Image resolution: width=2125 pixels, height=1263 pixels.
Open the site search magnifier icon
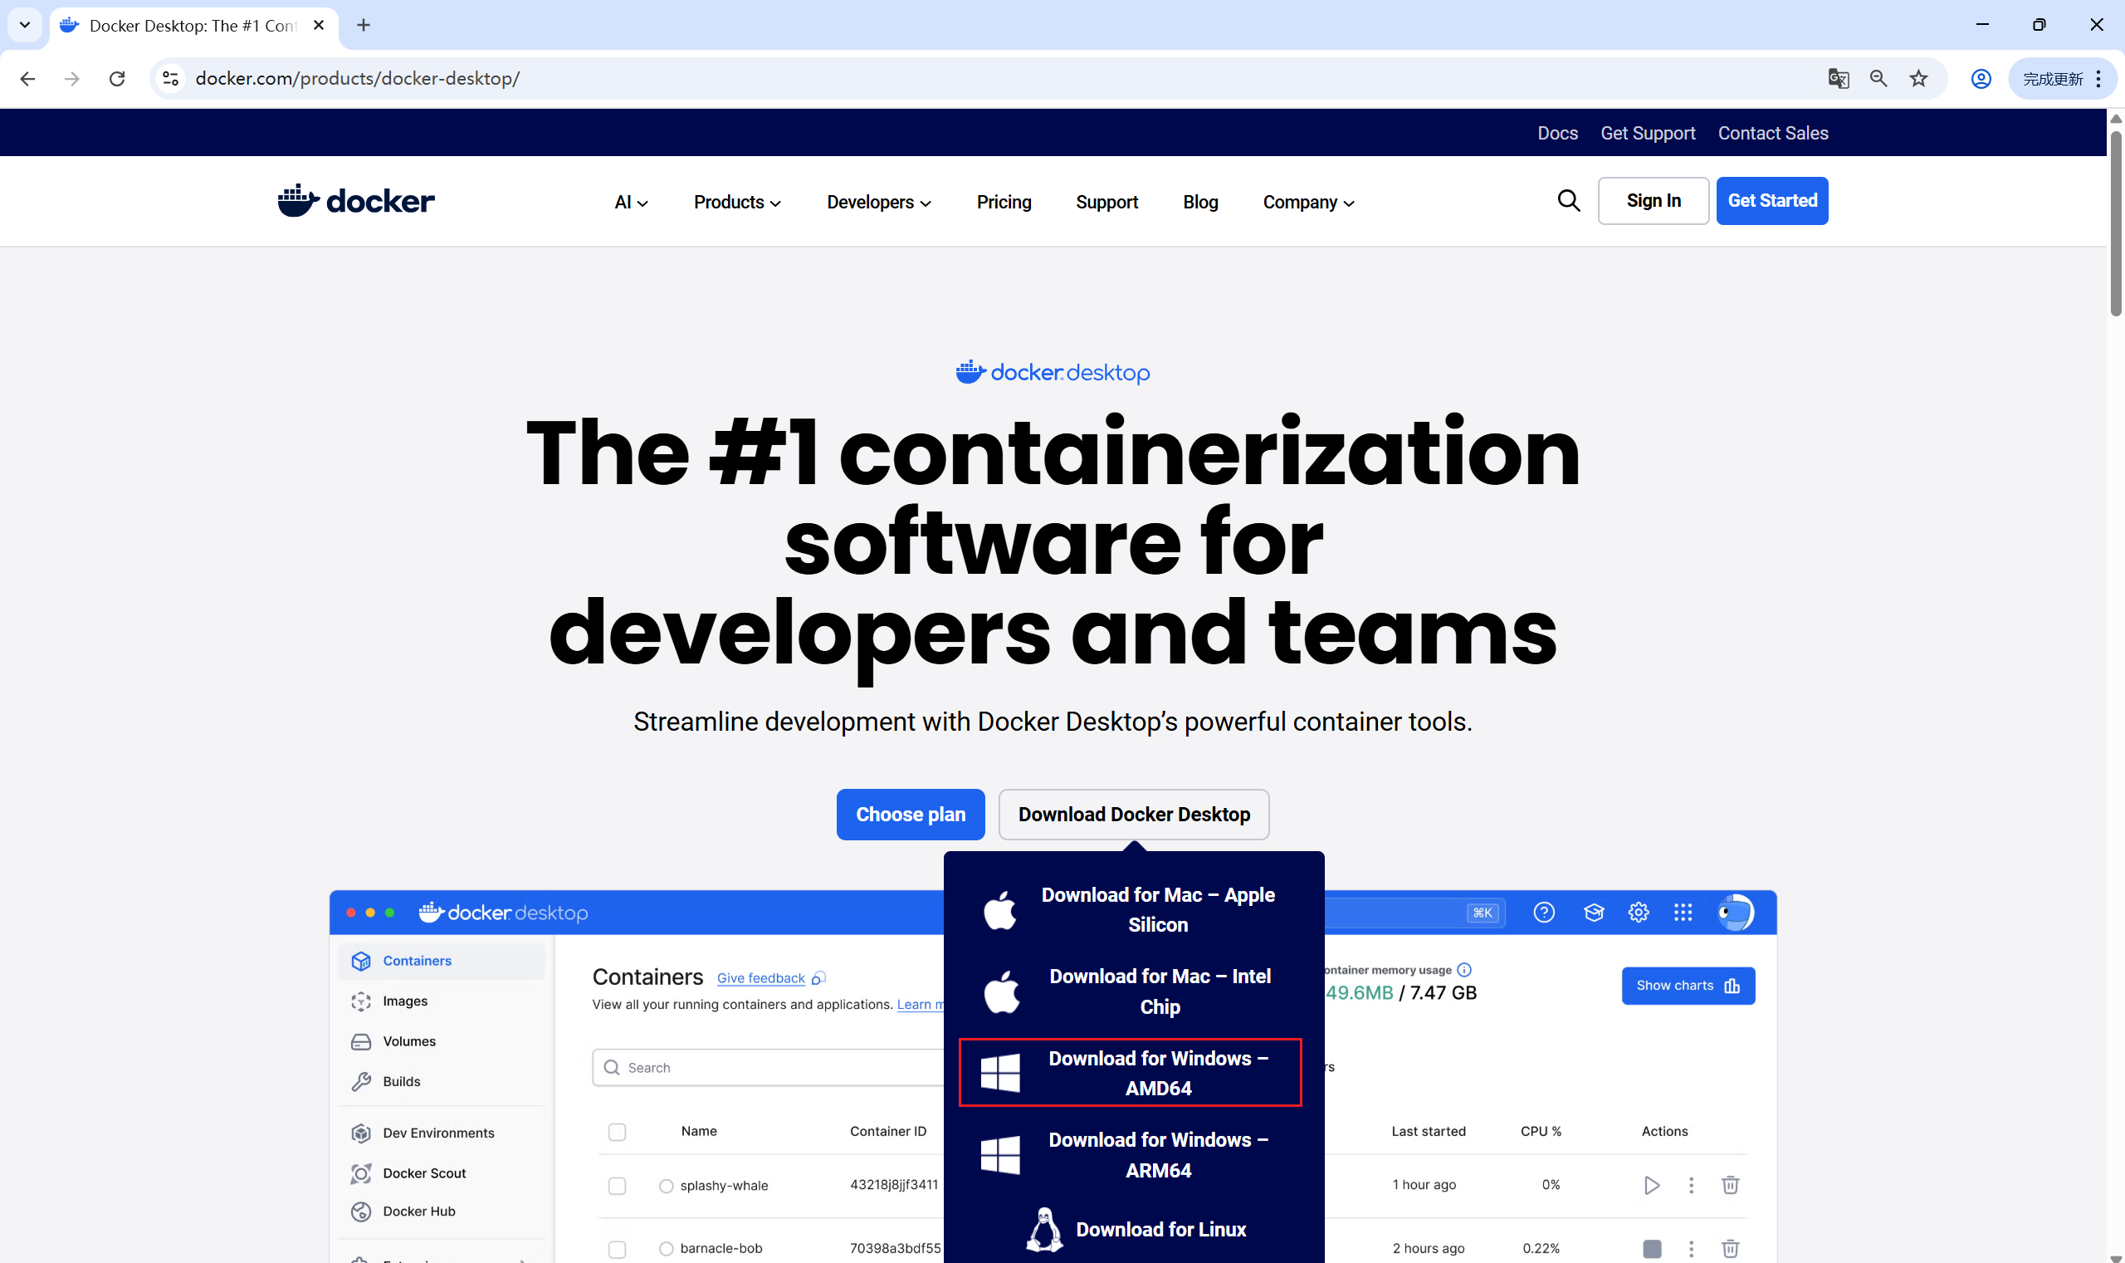pyautogui.click(x=1568, y=201)
